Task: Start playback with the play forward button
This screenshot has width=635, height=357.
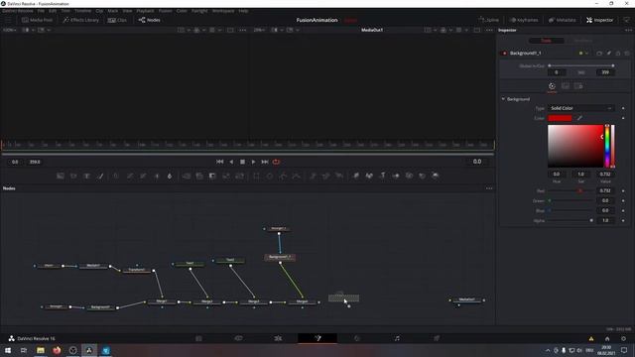Action: [x=254, y=162]
